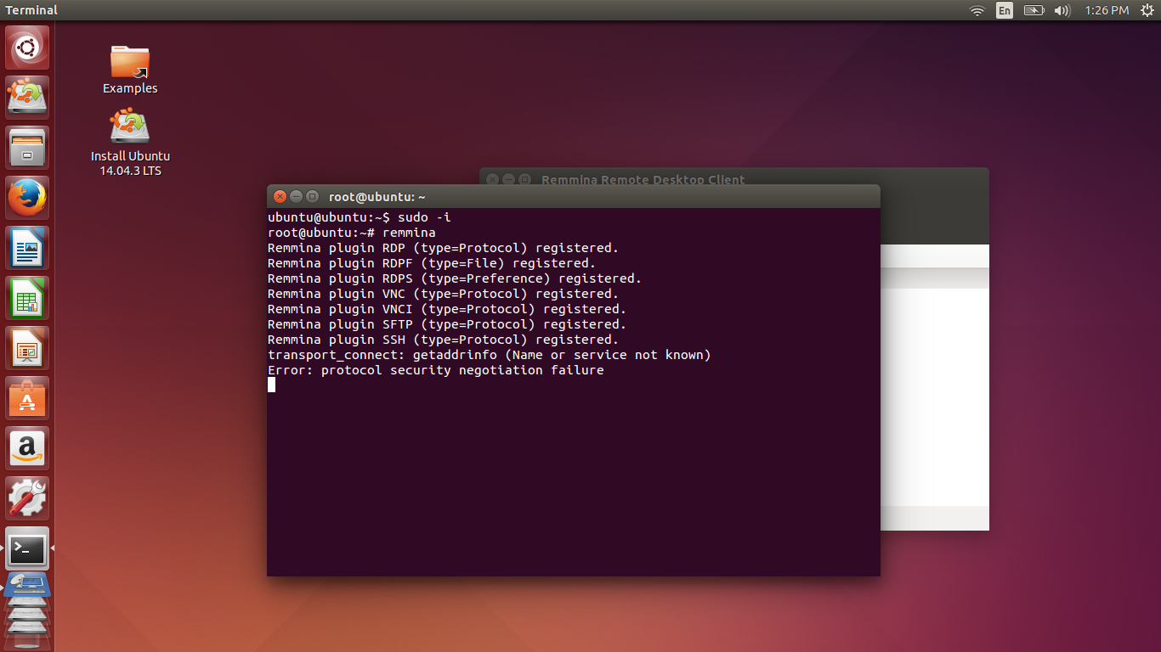
Task: Click the 'Remmina plugin RDP (type=Protocol)' line
Action: 444,248
